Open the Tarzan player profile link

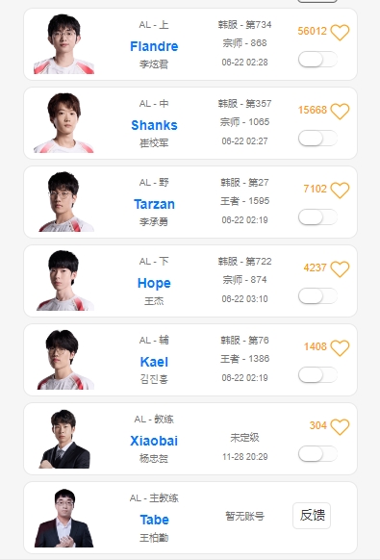click(x=154, y=204)
